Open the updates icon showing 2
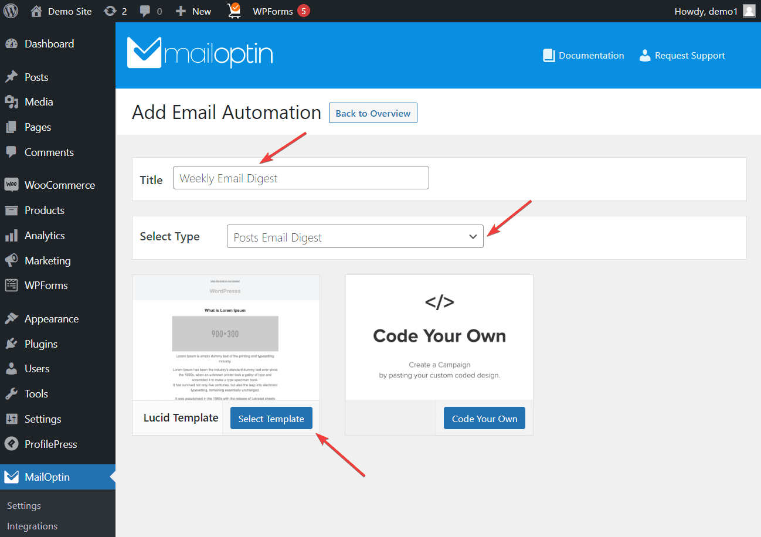Viewport: 761px width, 537px height. pos(110,11)
